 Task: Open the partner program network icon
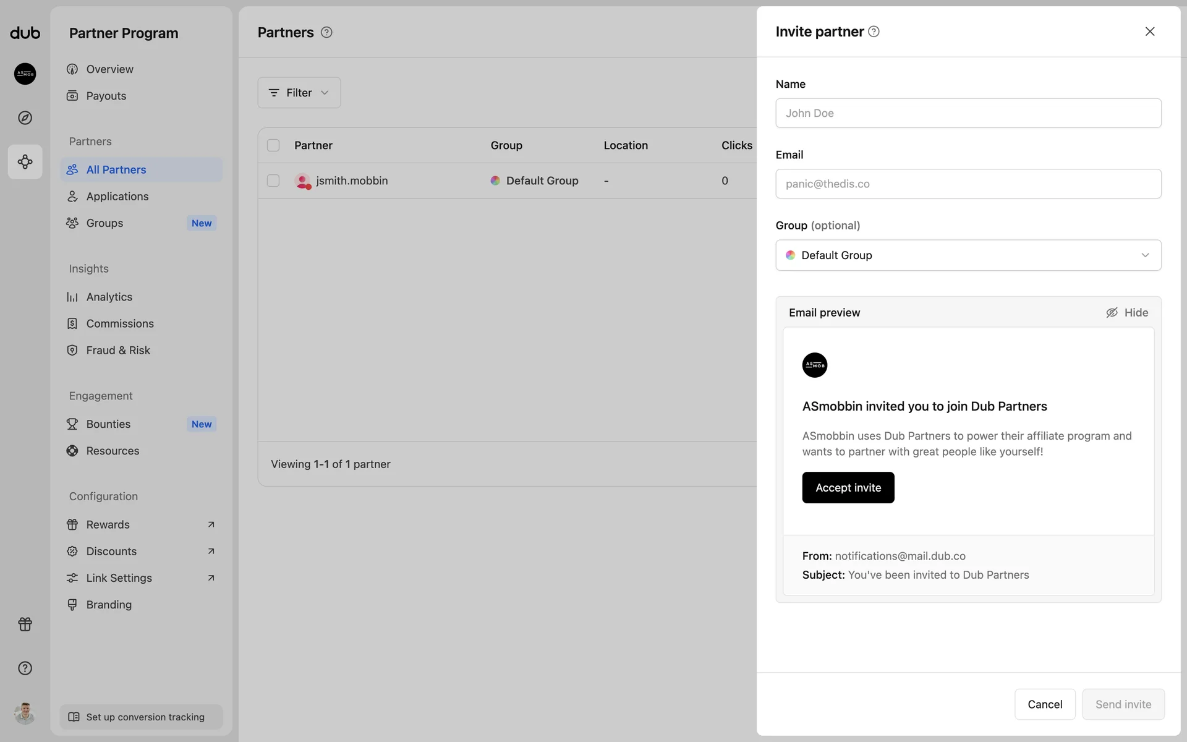25,162
